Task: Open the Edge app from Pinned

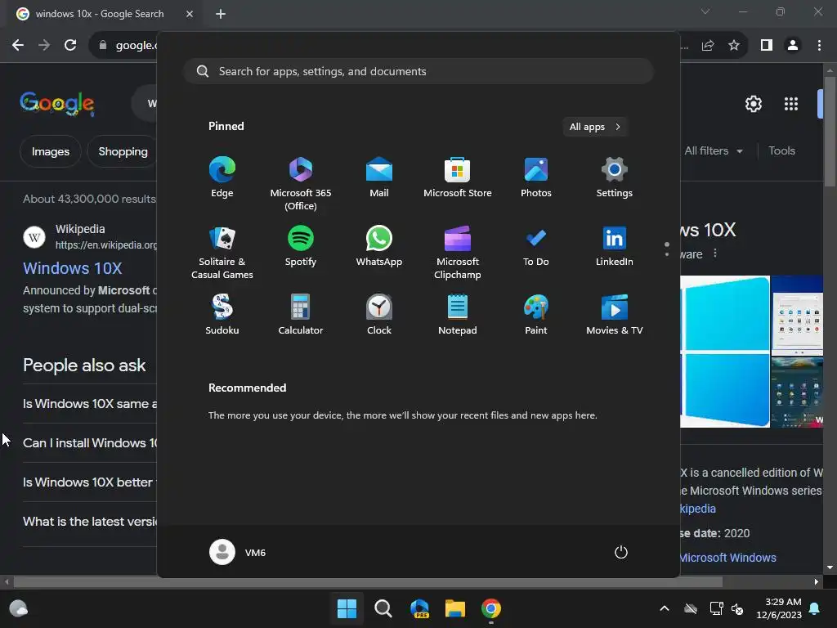Action: pyautogui.click(x=222, y=177)
